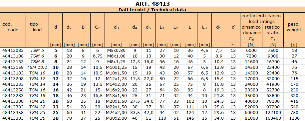Image resolution: width=305 pixels, height=121 pixels.
Task: Click thread value M12x1,75
Action: [116, 79]
